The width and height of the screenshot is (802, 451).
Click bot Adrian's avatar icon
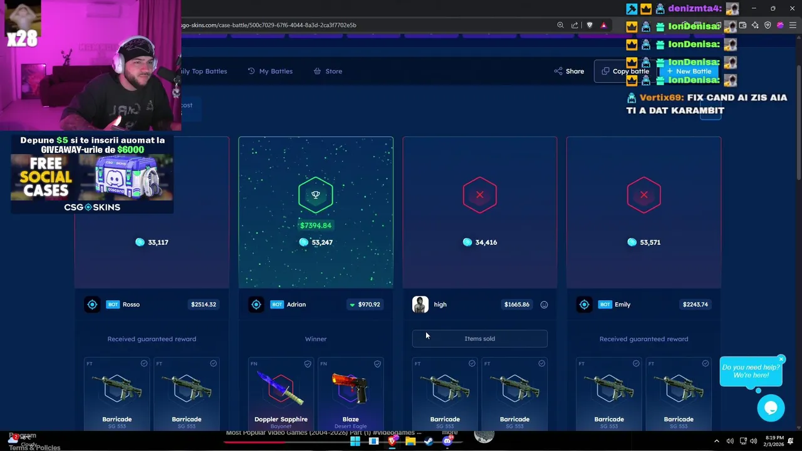pyautogui.click(x=256, y=304)
